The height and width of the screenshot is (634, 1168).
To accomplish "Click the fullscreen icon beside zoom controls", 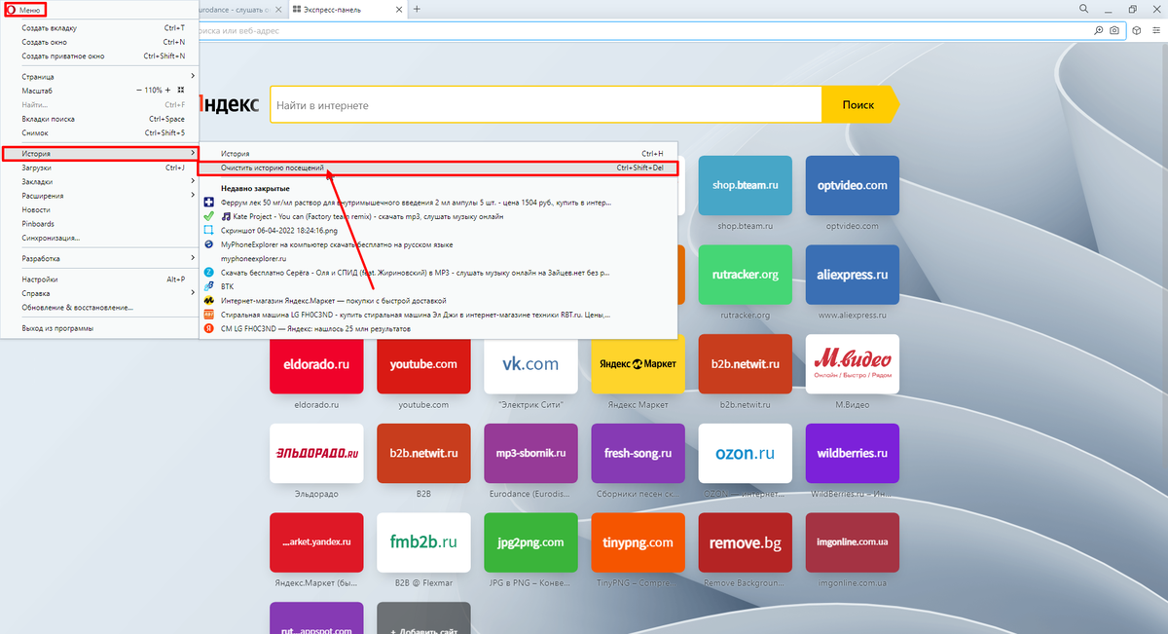I will pyautogui.click(x=181, y=90).
